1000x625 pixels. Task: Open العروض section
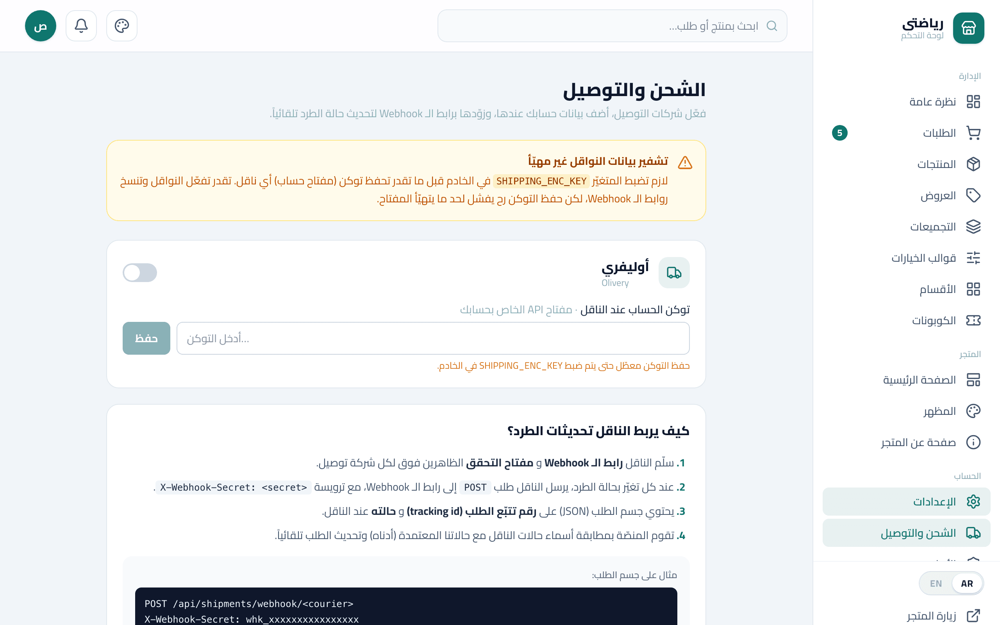(906, 195)
